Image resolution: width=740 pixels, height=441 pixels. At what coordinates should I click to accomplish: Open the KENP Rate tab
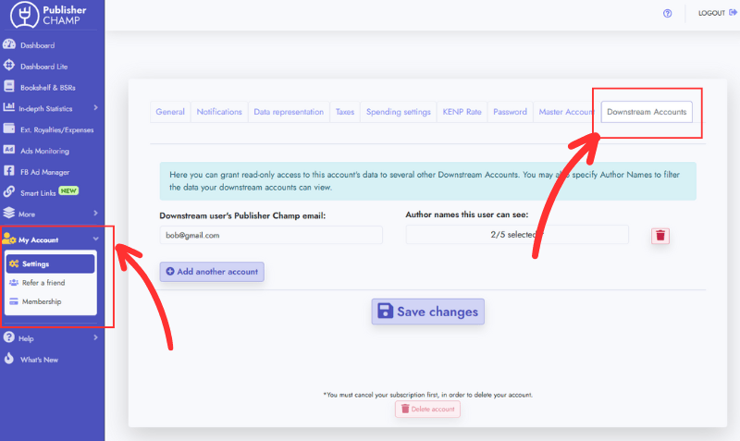462,112
